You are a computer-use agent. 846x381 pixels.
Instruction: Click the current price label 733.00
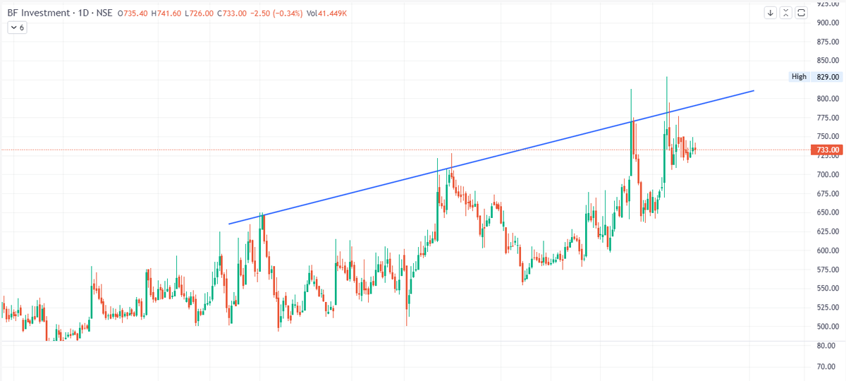pyautogui.click(x=827, y=150)
